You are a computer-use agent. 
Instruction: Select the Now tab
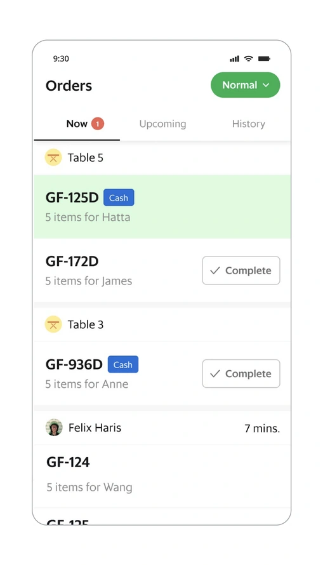[77, 124]
